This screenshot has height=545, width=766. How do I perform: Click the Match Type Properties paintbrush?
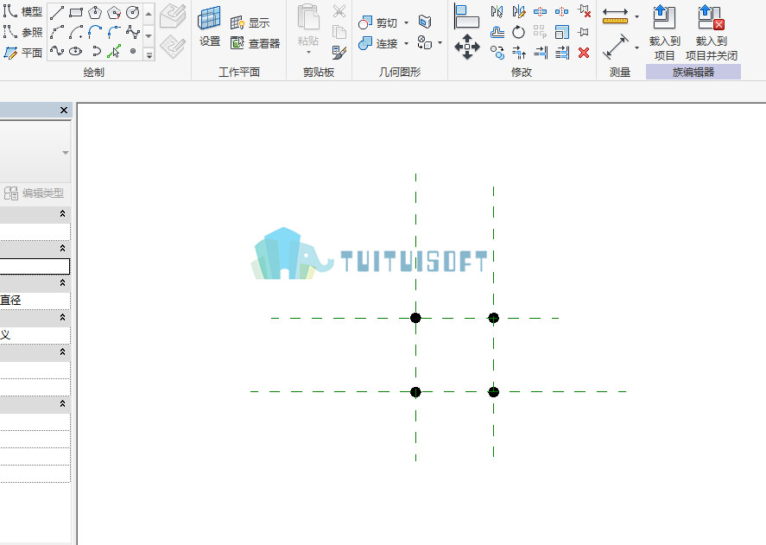tap(339, 53)
